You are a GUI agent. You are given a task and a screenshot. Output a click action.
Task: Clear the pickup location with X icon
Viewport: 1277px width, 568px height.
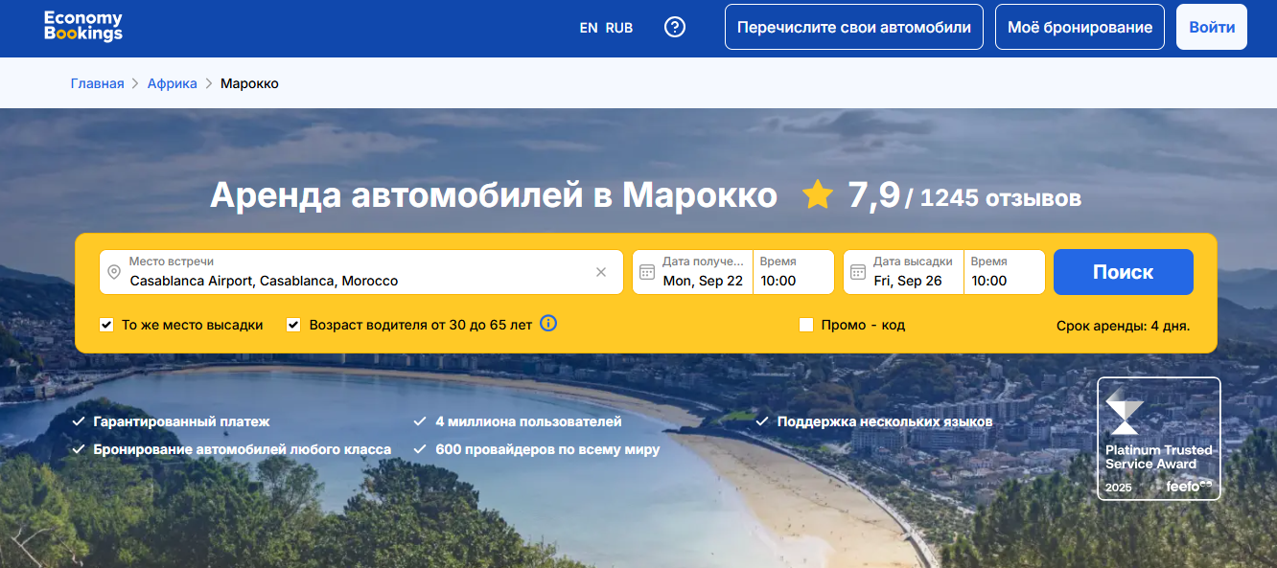(601, 272)
